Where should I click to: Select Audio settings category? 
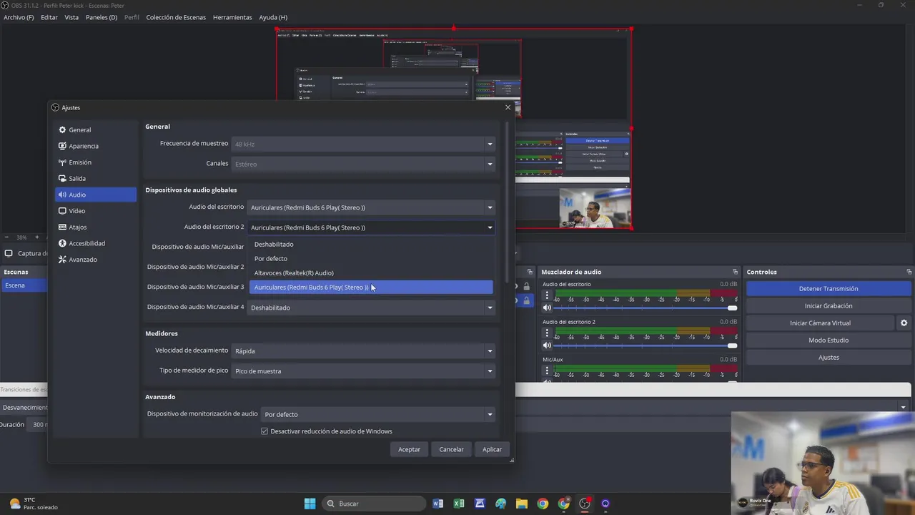coord(95,195)
